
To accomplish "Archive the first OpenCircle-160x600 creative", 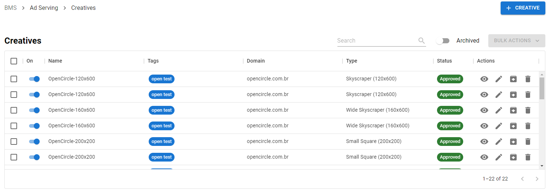I will click(513, 110).
